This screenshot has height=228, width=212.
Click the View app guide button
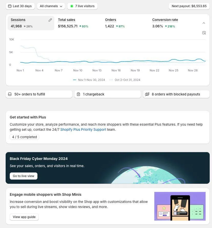point(24,217)
